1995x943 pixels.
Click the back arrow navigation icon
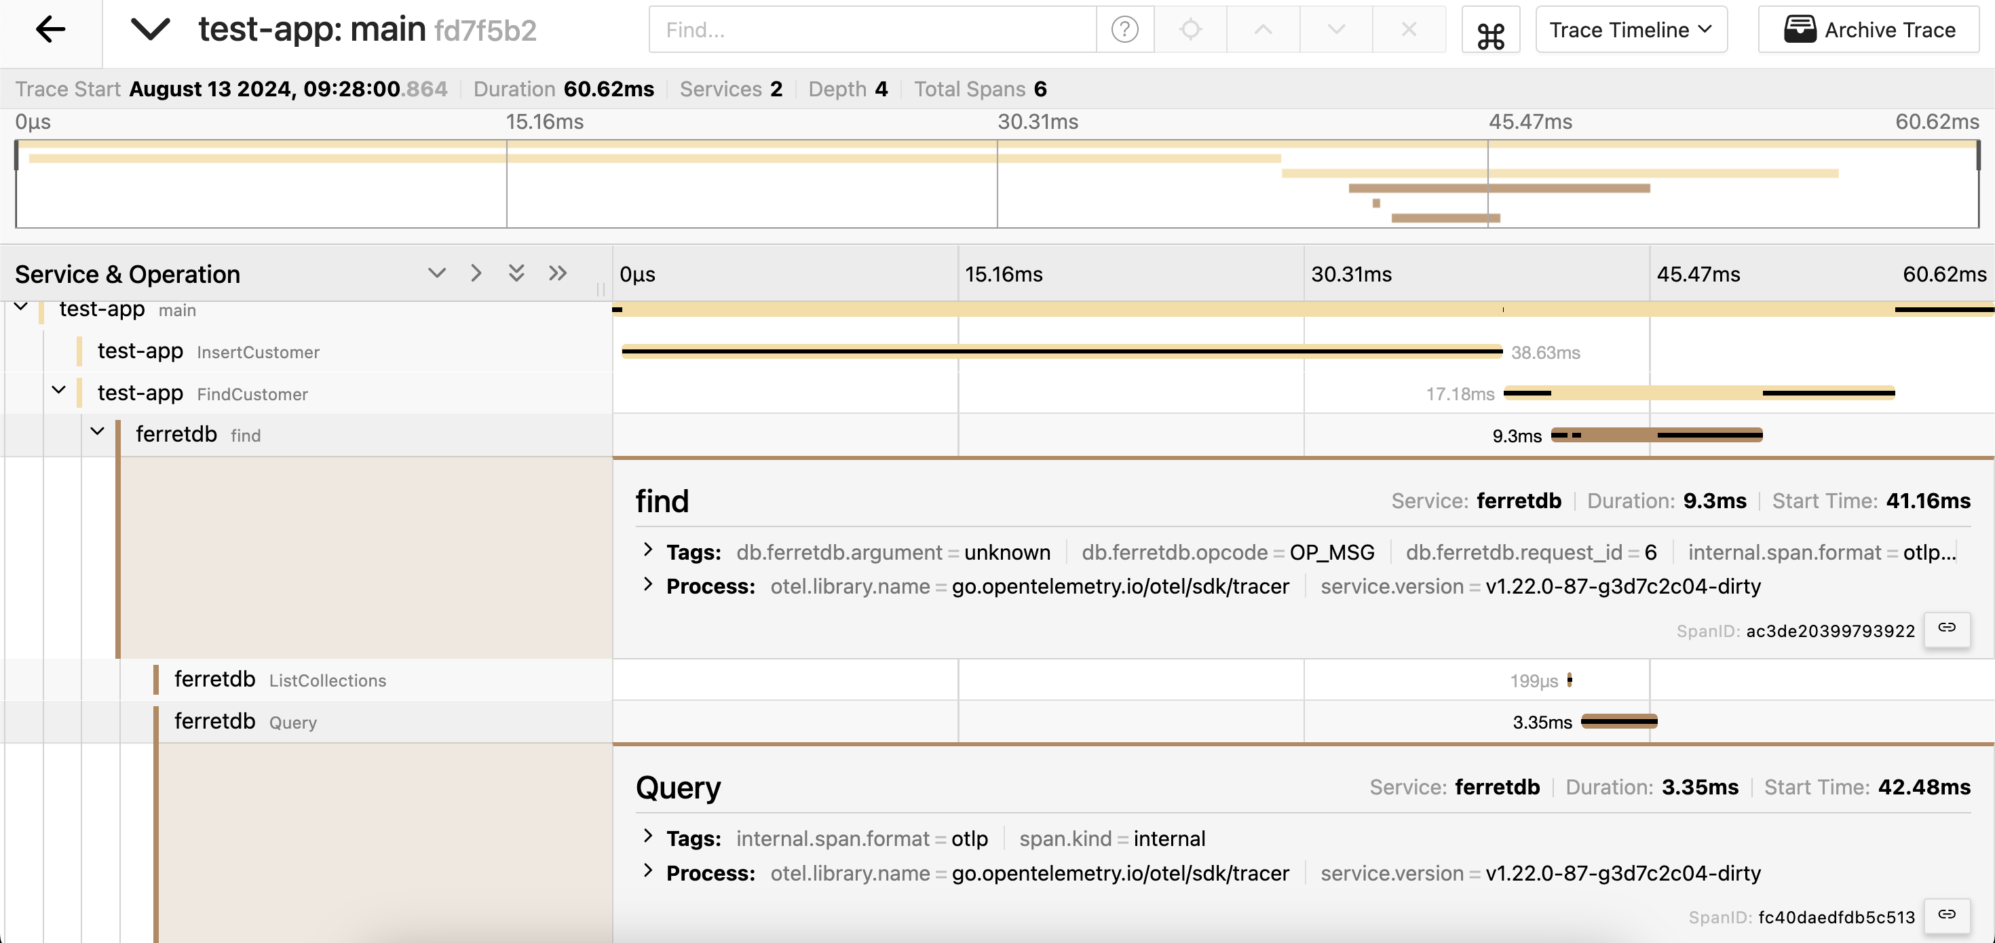pyautogui.click(x=51, y=28)
